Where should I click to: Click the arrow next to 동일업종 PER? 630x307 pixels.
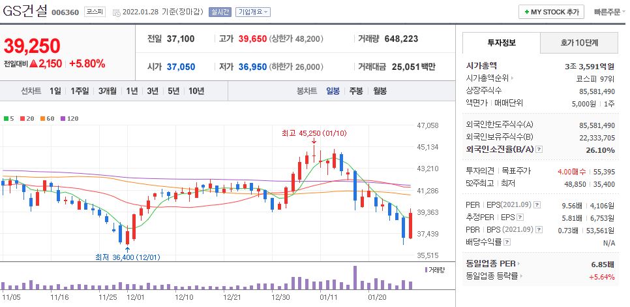(x=518, y=264)
